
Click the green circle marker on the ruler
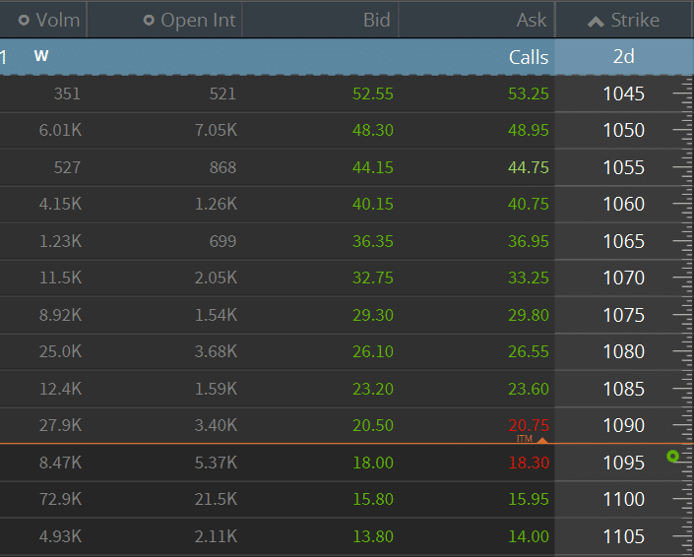[x=673, y=457]
